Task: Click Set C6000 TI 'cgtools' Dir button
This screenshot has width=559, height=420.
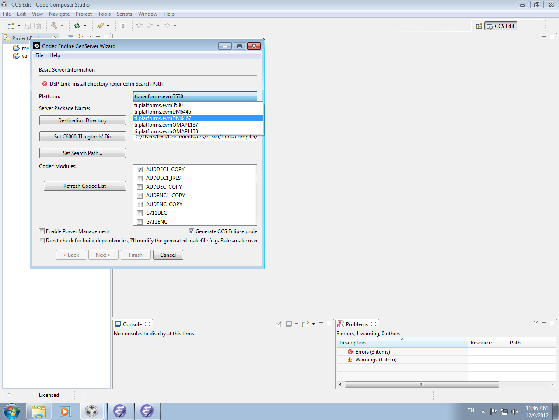Action: tap(83, 137)
